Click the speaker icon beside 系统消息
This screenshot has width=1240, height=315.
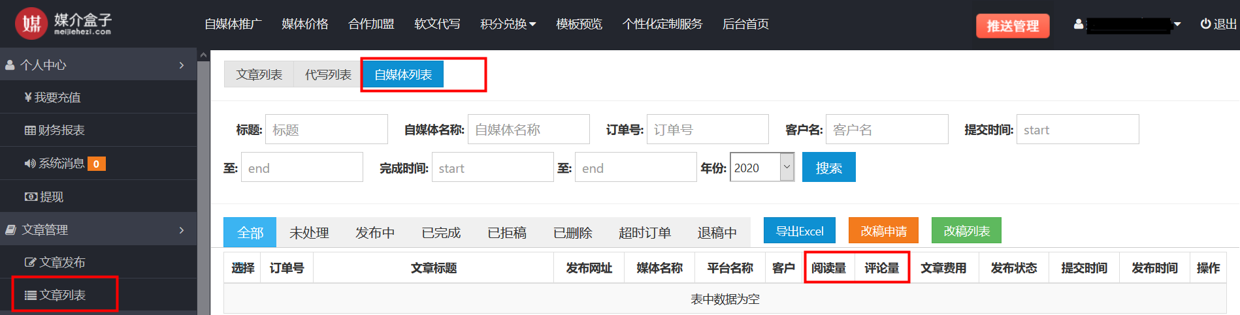30,164
